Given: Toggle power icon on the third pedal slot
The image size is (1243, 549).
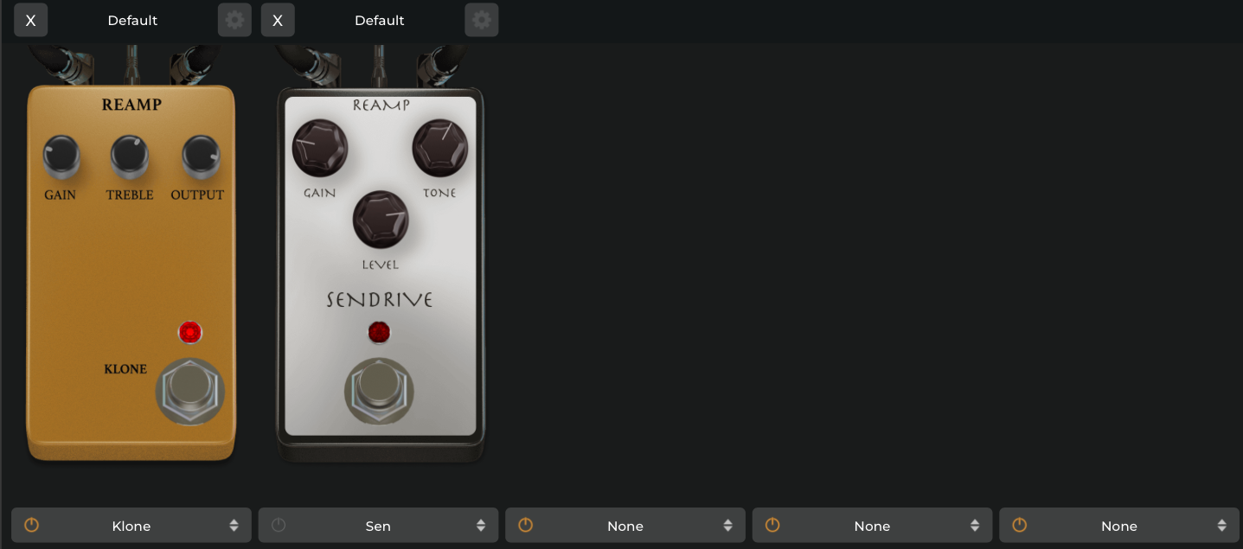Looking at the screenshot, I should [x=525, y=525].
